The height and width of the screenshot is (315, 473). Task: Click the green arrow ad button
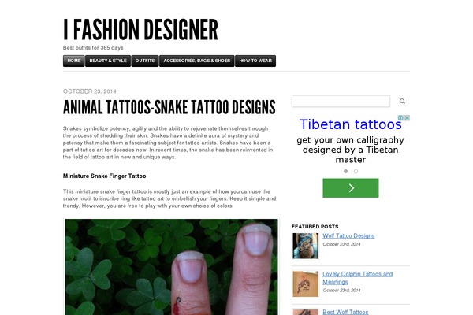(x=351, y=188)
